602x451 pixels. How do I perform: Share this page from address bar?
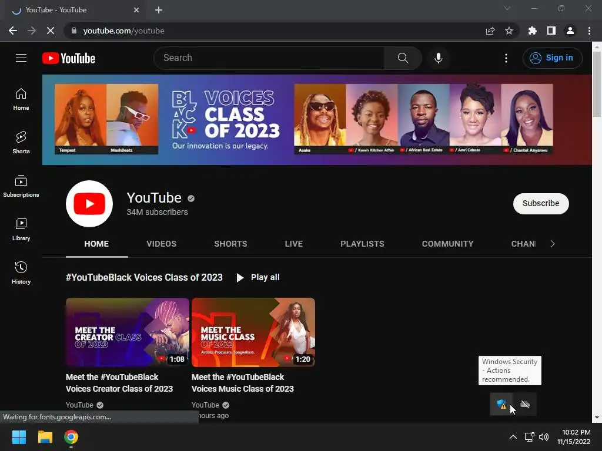[x=490, y=31]
